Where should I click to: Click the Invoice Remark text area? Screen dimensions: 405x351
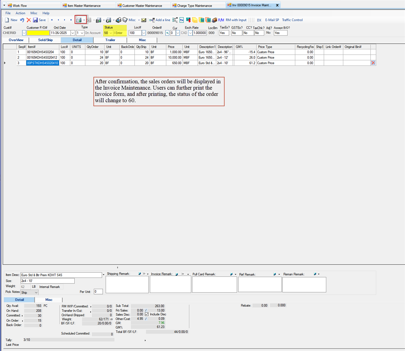pyautogui.click(x=170, y=285)
